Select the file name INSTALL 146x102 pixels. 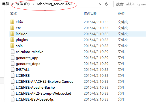(23, 70)
